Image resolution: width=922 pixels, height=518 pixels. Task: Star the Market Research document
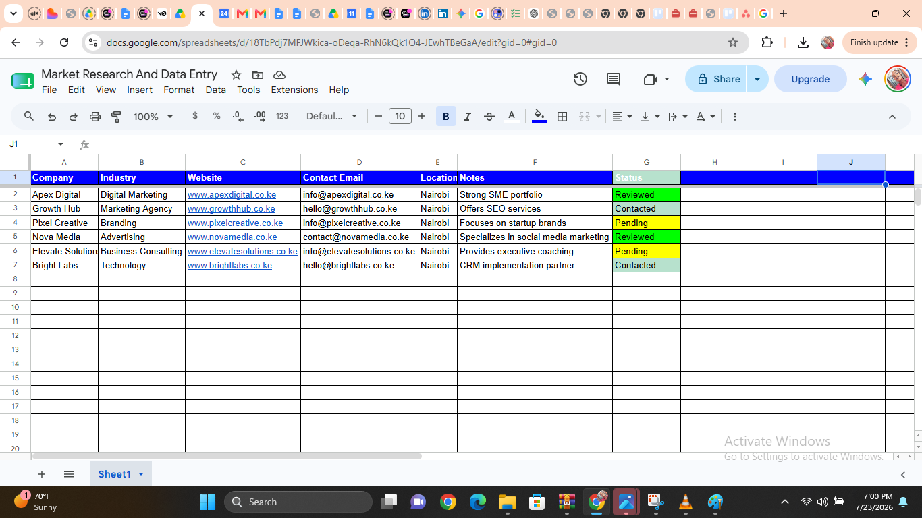(x=236, y=75)
